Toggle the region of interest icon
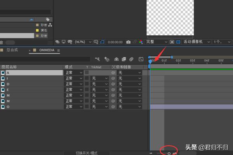 click(172, 42)
